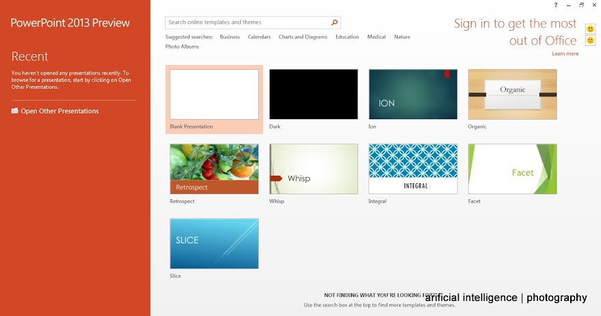Search suggested term Charts and Diagrams
Viewport: 601px width, 316px height.
[303, 37]
